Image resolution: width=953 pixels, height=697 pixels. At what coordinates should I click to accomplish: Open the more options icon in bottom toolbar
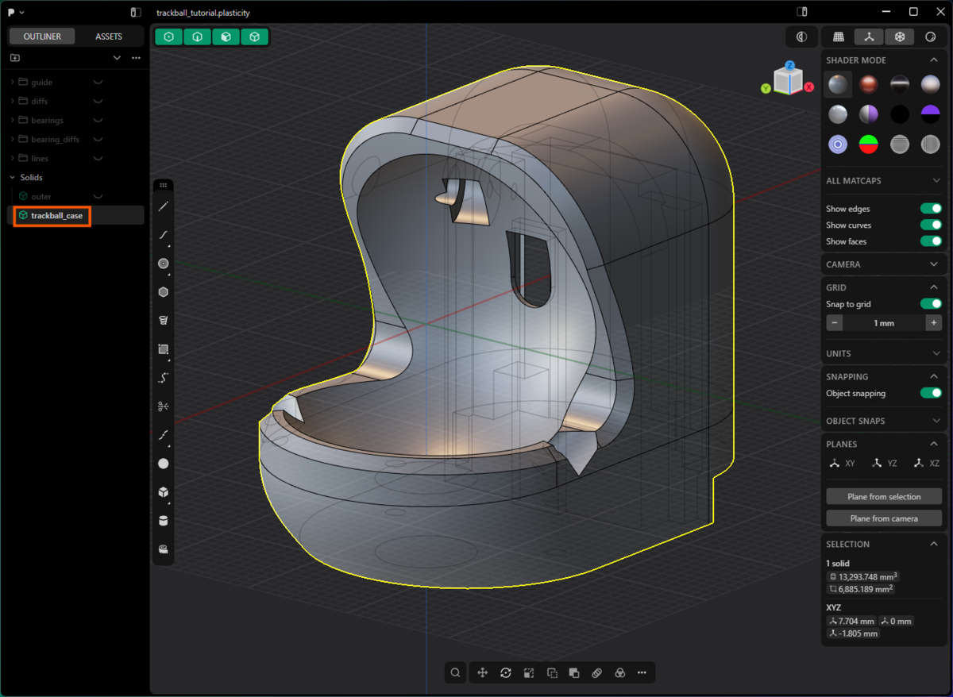tap(642, 673)
